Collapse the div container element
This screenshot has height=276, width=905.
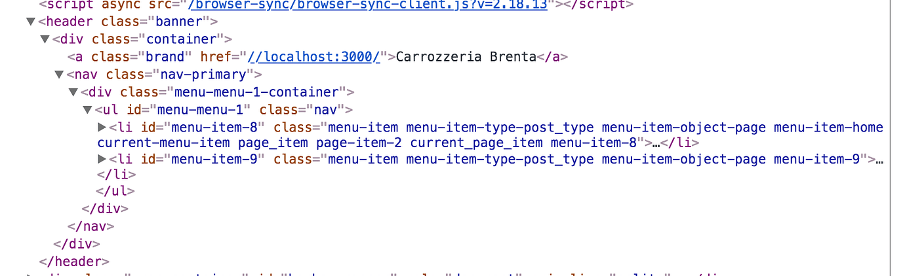click(45, 39)
